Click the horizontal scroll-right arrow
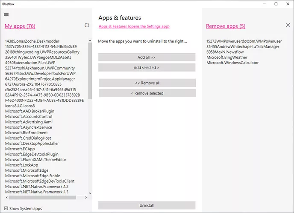Image resolution: width=294 pixels, height=213 pixels. [86, 198]
